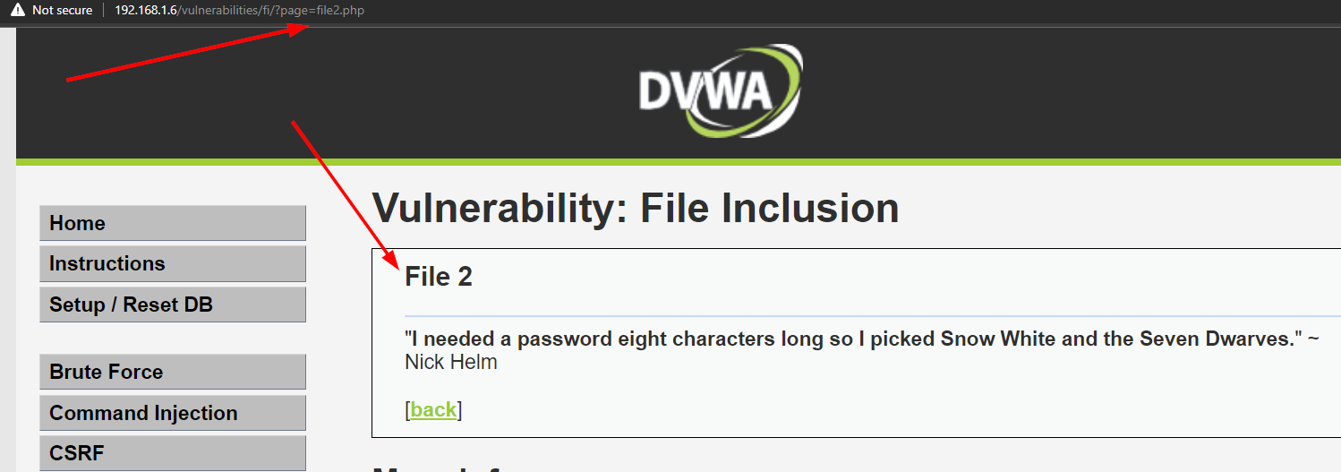1341x472 pixels.
Task: Click the DVWA logo in the header
Action: coord(720,92)
